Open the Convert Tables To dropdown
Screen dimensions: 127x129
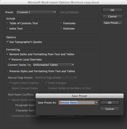[53, 65]
